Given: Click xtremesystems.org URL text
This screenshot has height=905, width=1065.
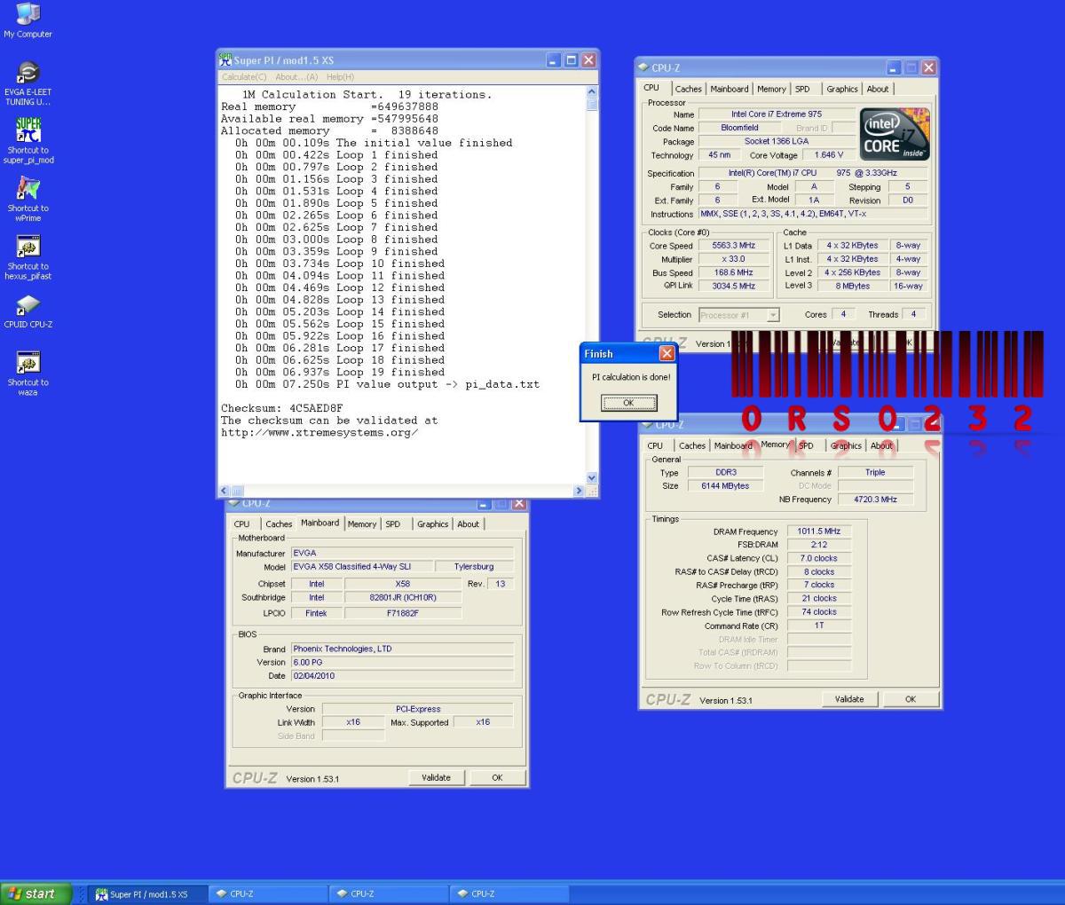Looking at the screenshot, I should coord(319,433).
